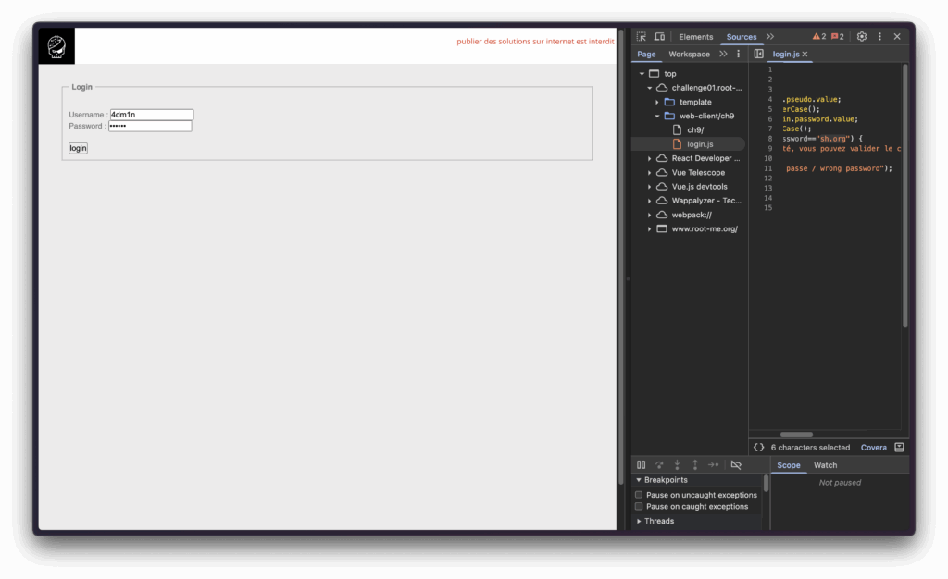Collapse the Breakpoints section
948x579 pixels.
point(639,480)
